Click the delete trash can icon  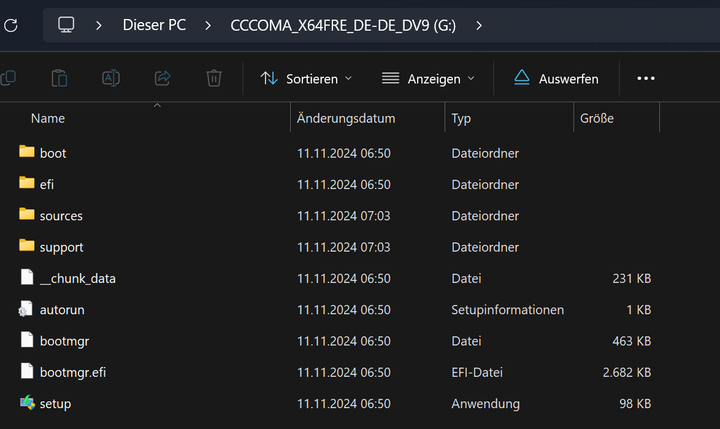click(x=213, y=78)
